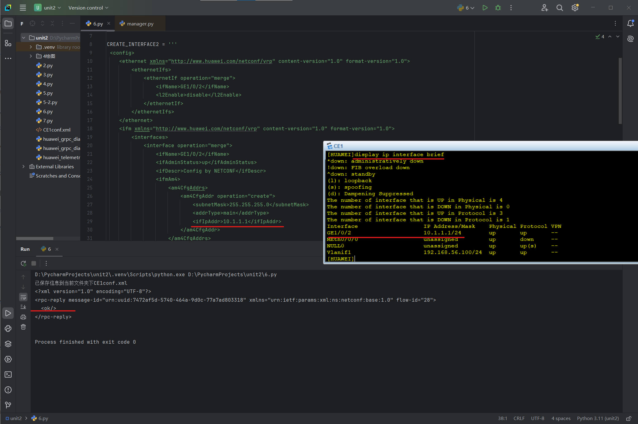Image resolution: width=638 pixels, height=424 pixels.
Task: Open the Structure tool window
Action: (8, 43)
